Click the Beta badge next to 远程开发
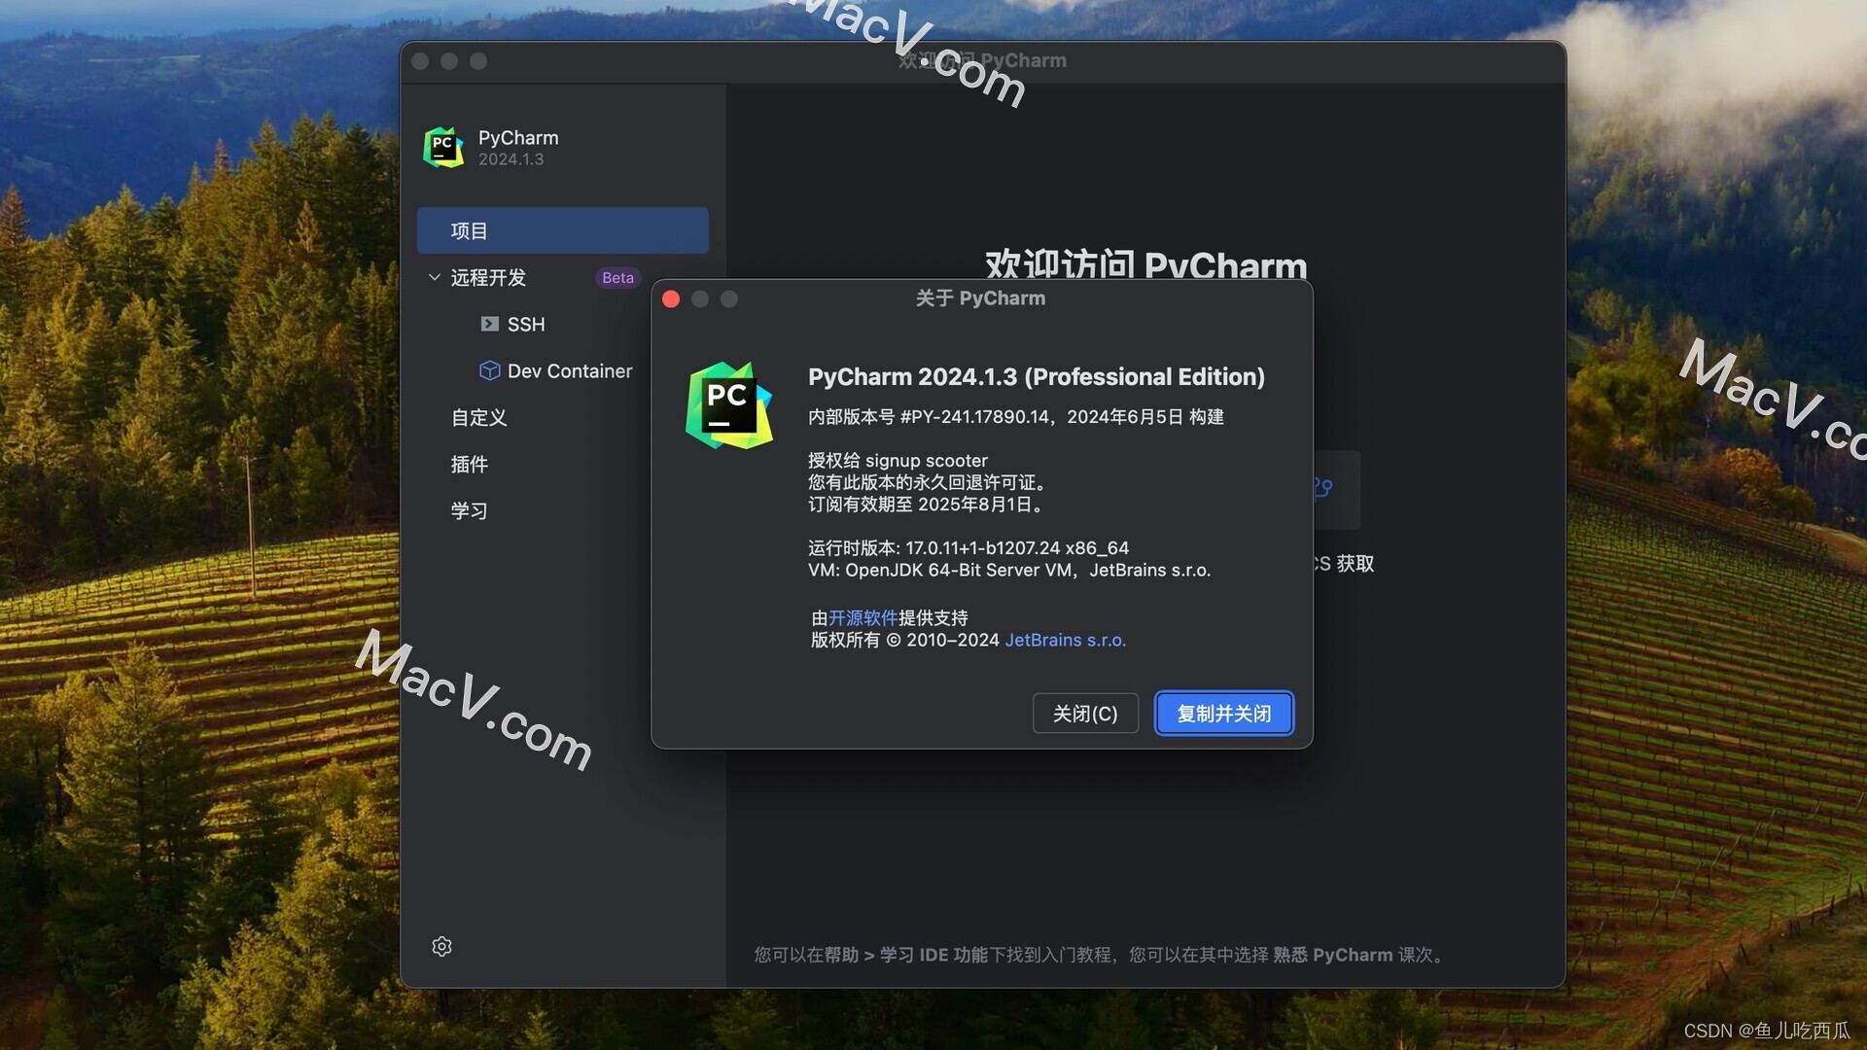 point(617,278)
